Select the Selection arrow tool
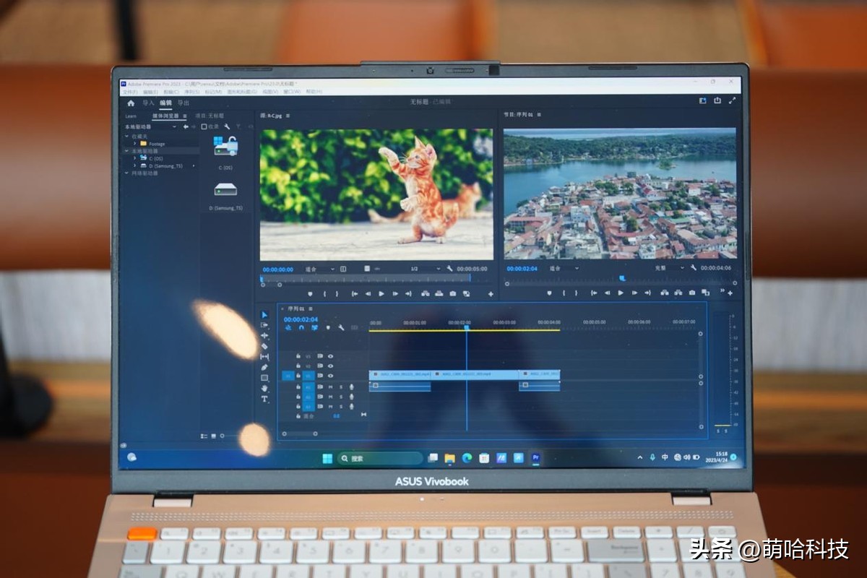 (x=264, y=315)
